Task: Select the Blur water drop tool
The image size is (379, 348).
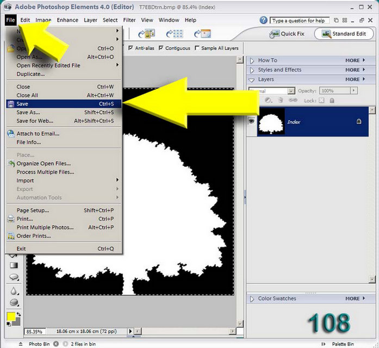Action: [x=14, y=291]
